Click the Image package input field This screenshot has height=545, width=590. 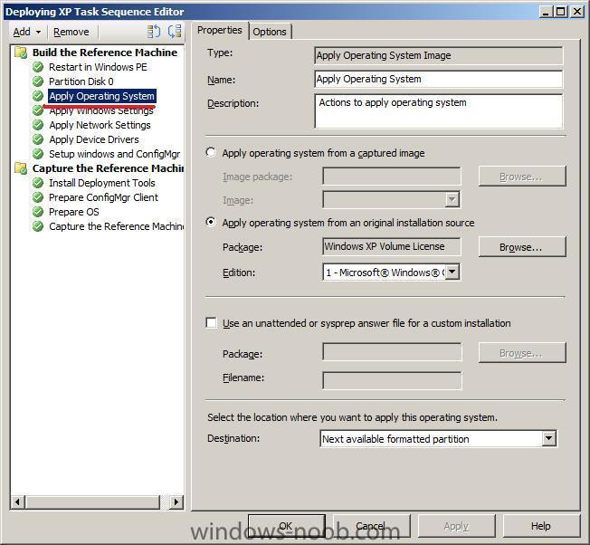click(392, 177)
